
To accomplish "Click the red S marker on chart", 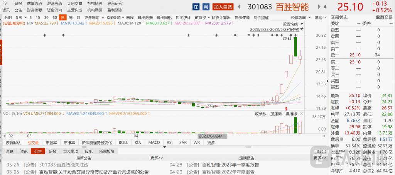I will point(286,109).
